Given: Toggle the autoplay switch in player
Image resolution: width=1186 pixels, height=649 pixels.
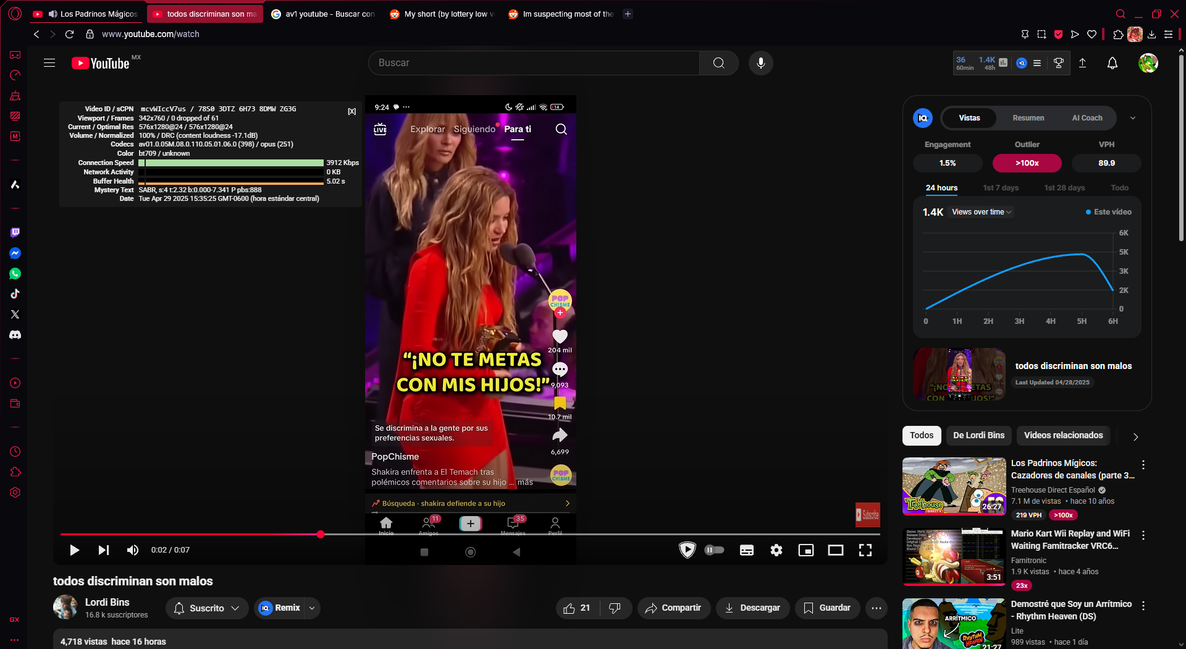Looking at the screenshot, I should [714, 550].
